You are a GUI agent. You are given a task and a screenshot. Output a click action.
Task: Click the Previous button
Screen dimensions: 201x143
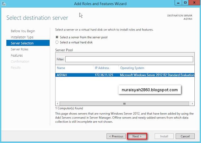(116, 136)
